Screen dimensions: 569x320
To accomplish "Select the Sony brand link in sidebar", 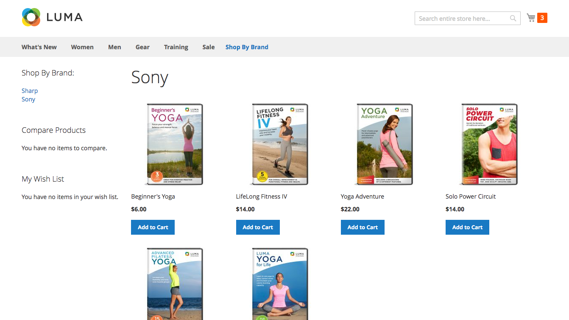I will pyautogui.click(x=28, y=99).
